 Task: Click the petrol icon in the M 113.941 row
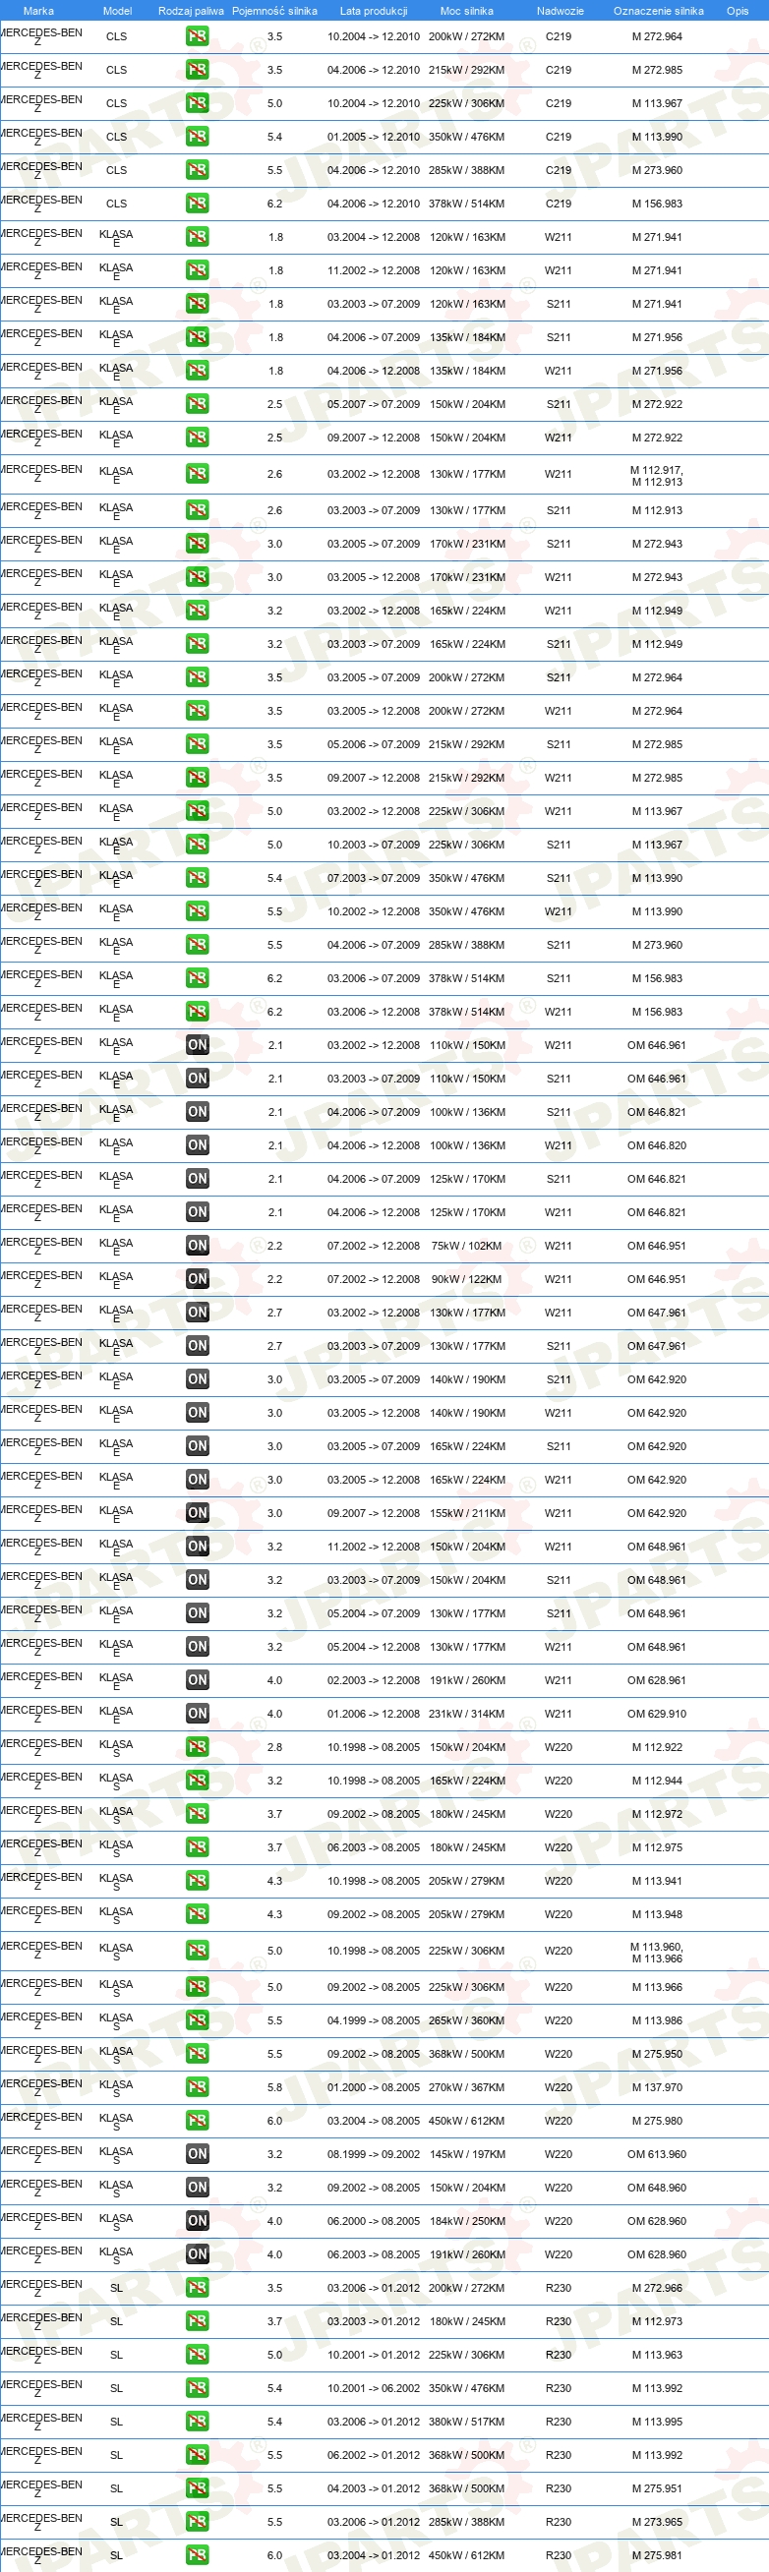[198, 1881]
